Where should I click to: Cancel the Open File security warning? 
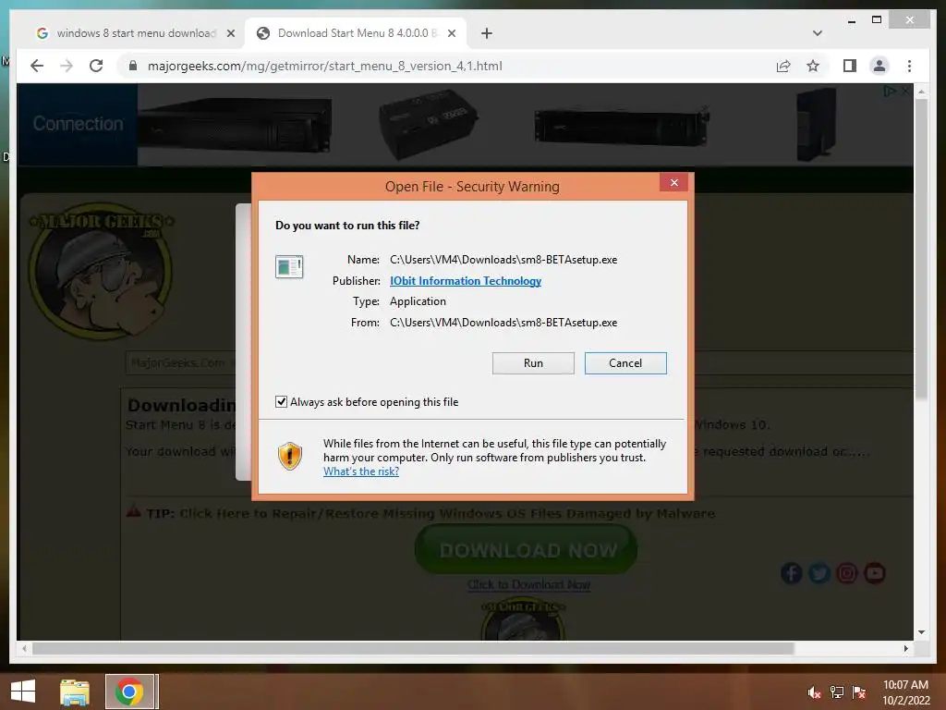[x=625, y=362]
